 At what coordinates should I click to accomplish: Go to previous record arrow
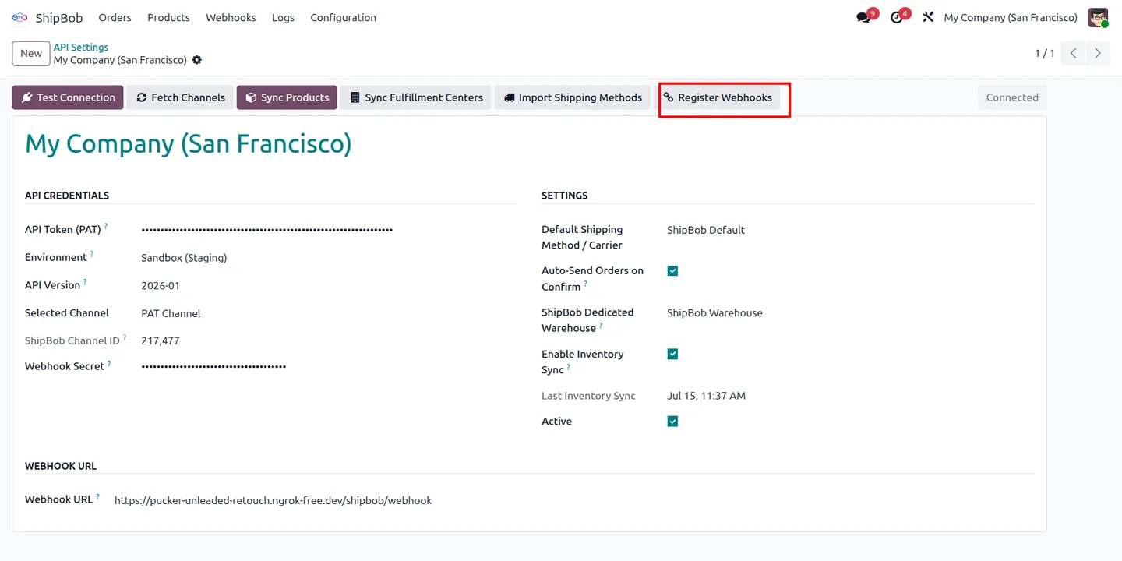pyautogui.click(x=1074, y=53)
